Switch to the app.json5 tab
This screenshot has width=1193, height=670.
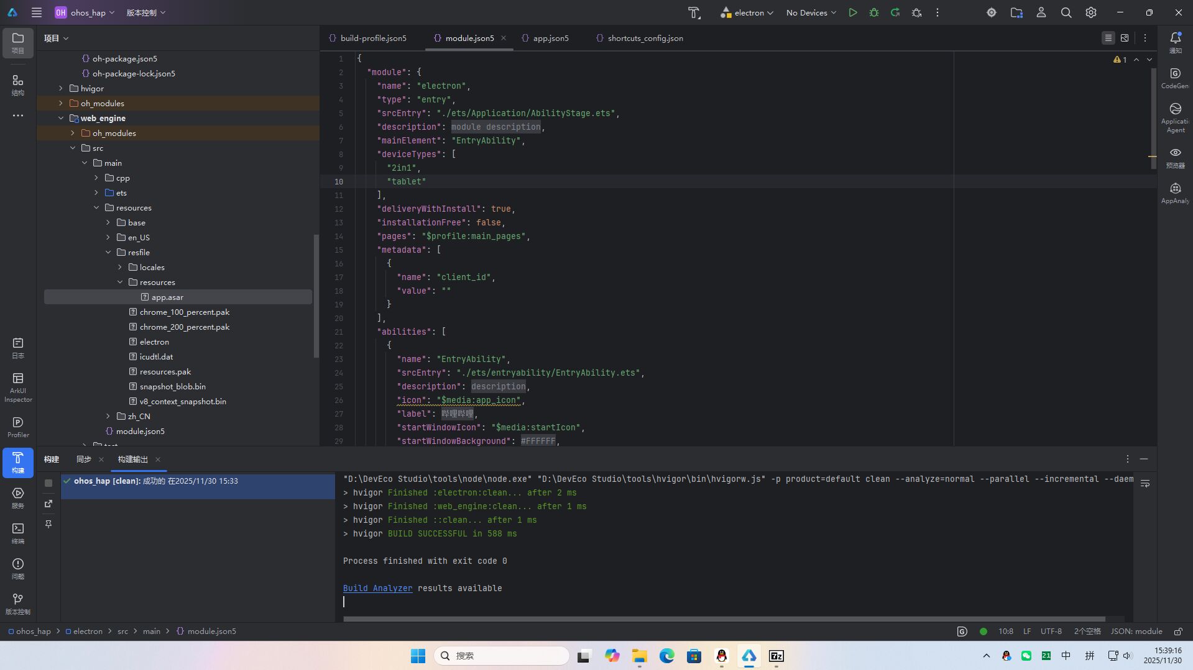tap(550, 38)
